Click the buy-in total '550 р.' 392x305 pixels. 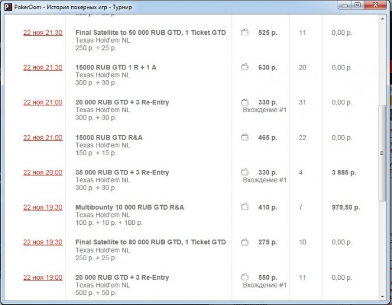pos(268,277)
